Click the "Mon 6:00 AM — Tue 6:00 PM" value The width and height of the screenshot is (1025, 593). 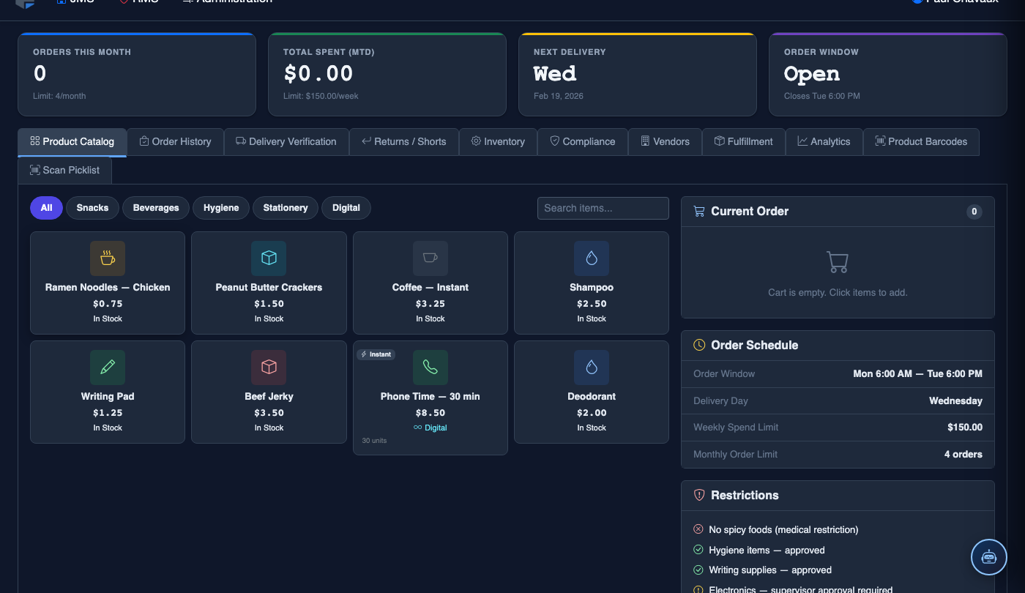point(918,373)
